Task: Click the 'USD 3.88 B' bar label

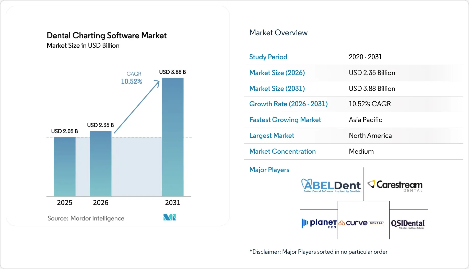Action: (x=172, y=72)
